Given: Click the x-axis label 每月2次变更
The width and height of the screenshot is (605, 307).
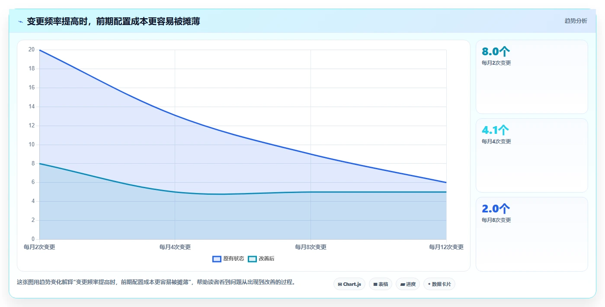Looking at the screenshot, I should 39,247.
